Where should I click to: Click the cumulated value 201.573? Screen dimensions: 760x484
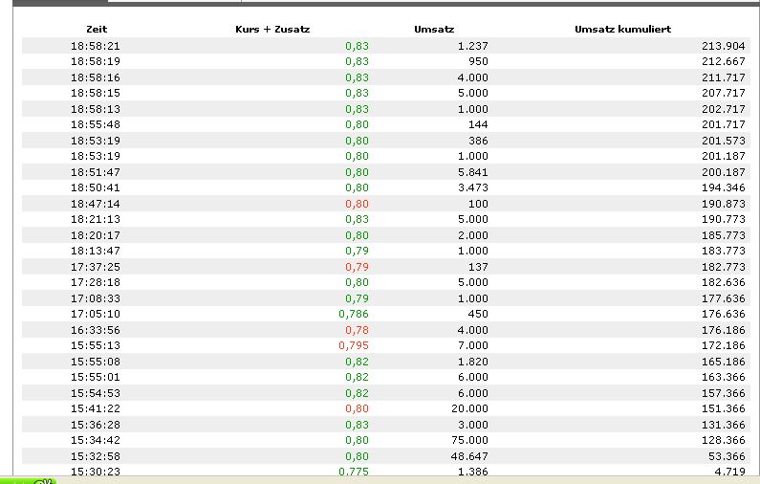click(723, 141)
